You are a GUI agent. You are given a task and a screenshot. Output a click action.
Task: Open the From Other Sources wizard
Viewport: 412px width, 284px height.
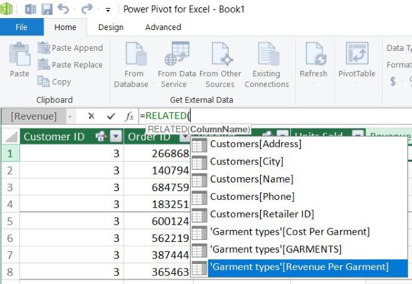pyautogui.click(x=220, y=65)
